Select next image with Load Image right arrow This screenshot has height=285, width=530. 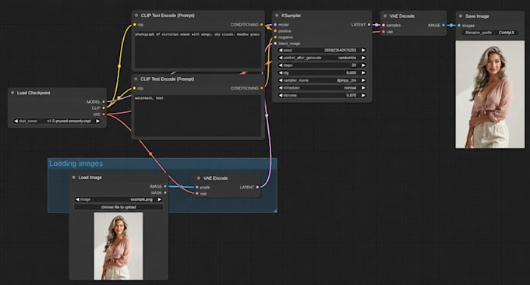(160, 199)
